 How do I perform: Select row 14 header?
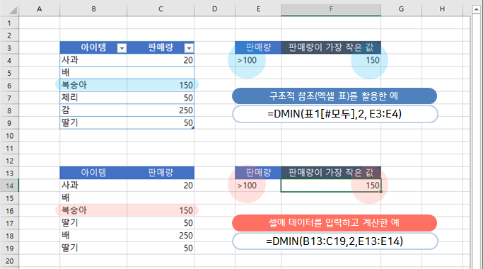coord(9,185)
